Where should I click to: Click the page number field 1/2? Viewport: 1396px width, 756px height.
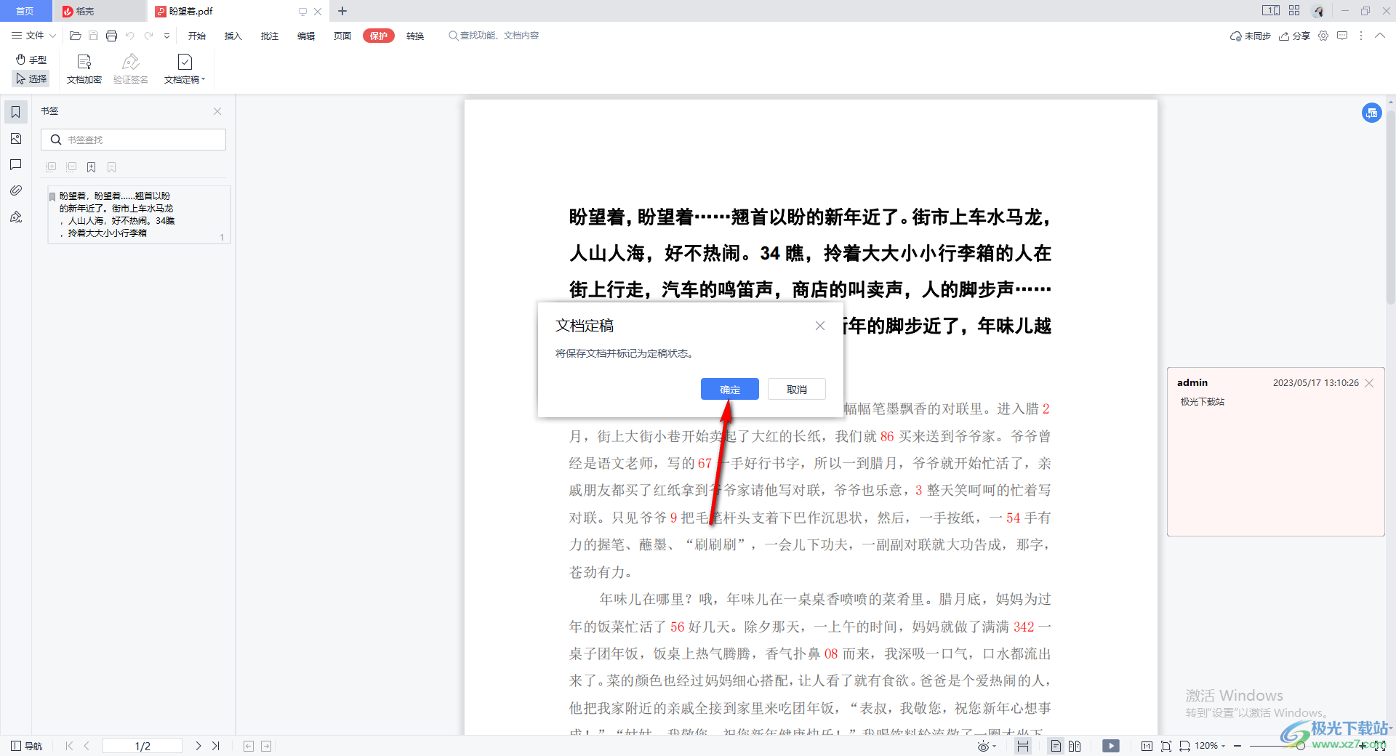click(x=143, y=746)
